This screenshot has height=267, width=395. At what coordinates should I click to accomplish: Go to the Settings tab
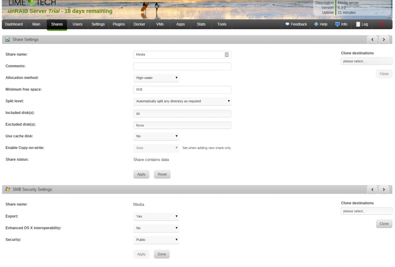[x=98, y=24]
